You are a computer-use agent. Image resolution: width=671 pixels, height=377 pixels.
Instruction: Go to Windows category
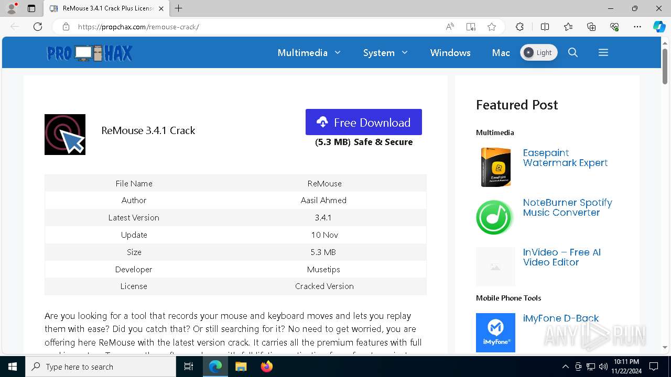(450, 53)
